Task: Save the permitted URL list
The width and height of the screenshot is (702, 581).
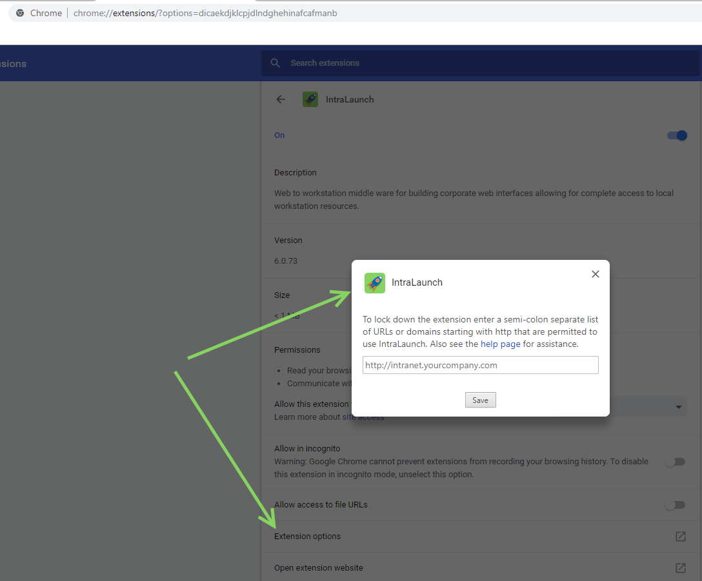Action: (481, 400)
